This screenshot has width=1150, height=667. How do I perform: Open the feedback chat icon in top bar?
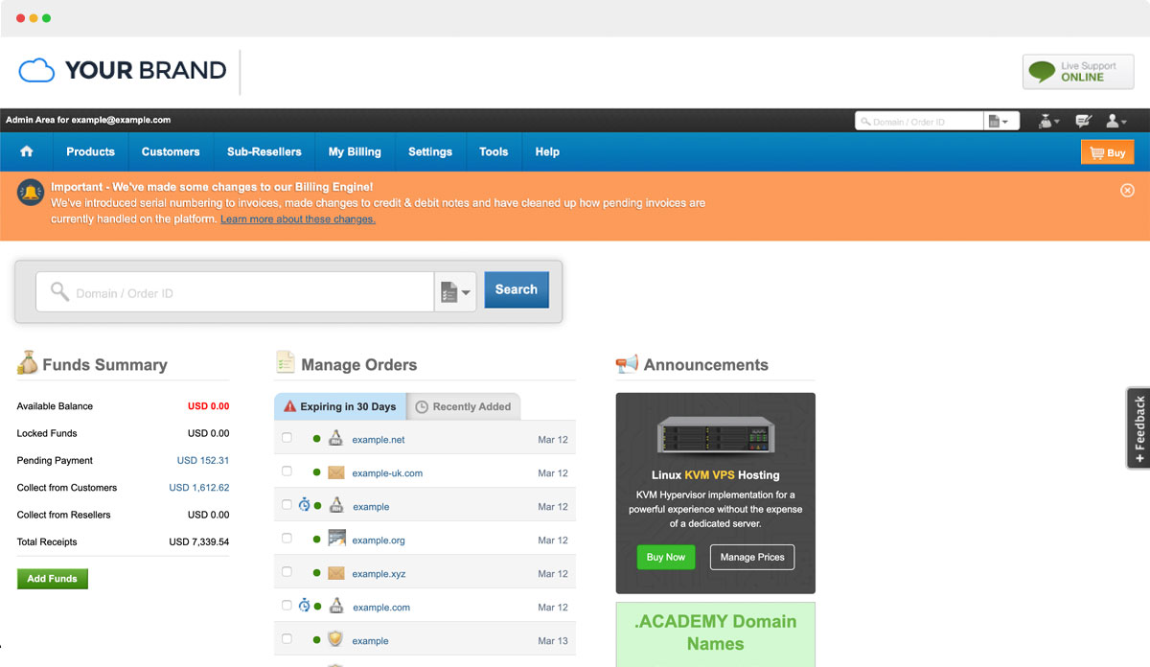click(1084, 121)
